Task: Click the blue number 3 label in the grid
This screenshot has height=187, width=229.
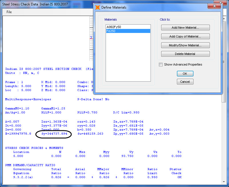Action: tap(91, 37)
